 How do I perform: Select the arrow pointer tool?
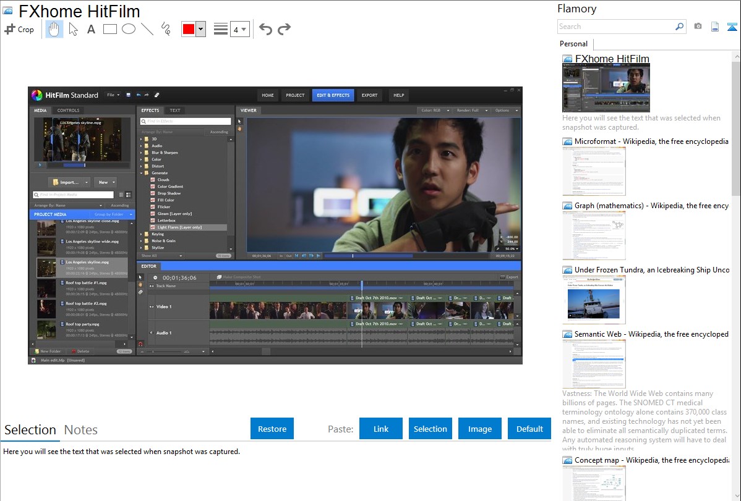[73, 29]
